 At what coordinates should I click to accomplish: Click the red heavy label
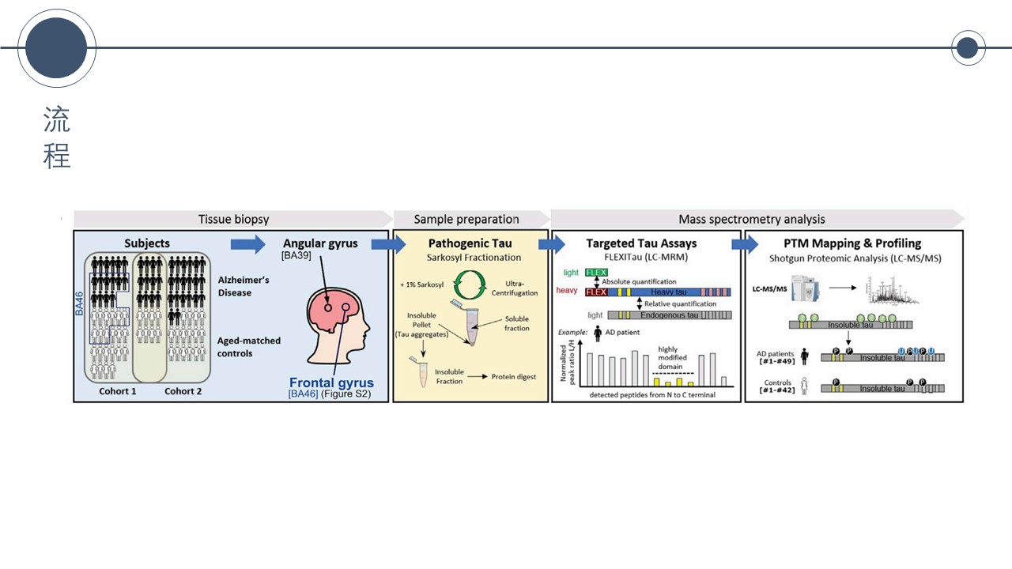tap(568, 292)
